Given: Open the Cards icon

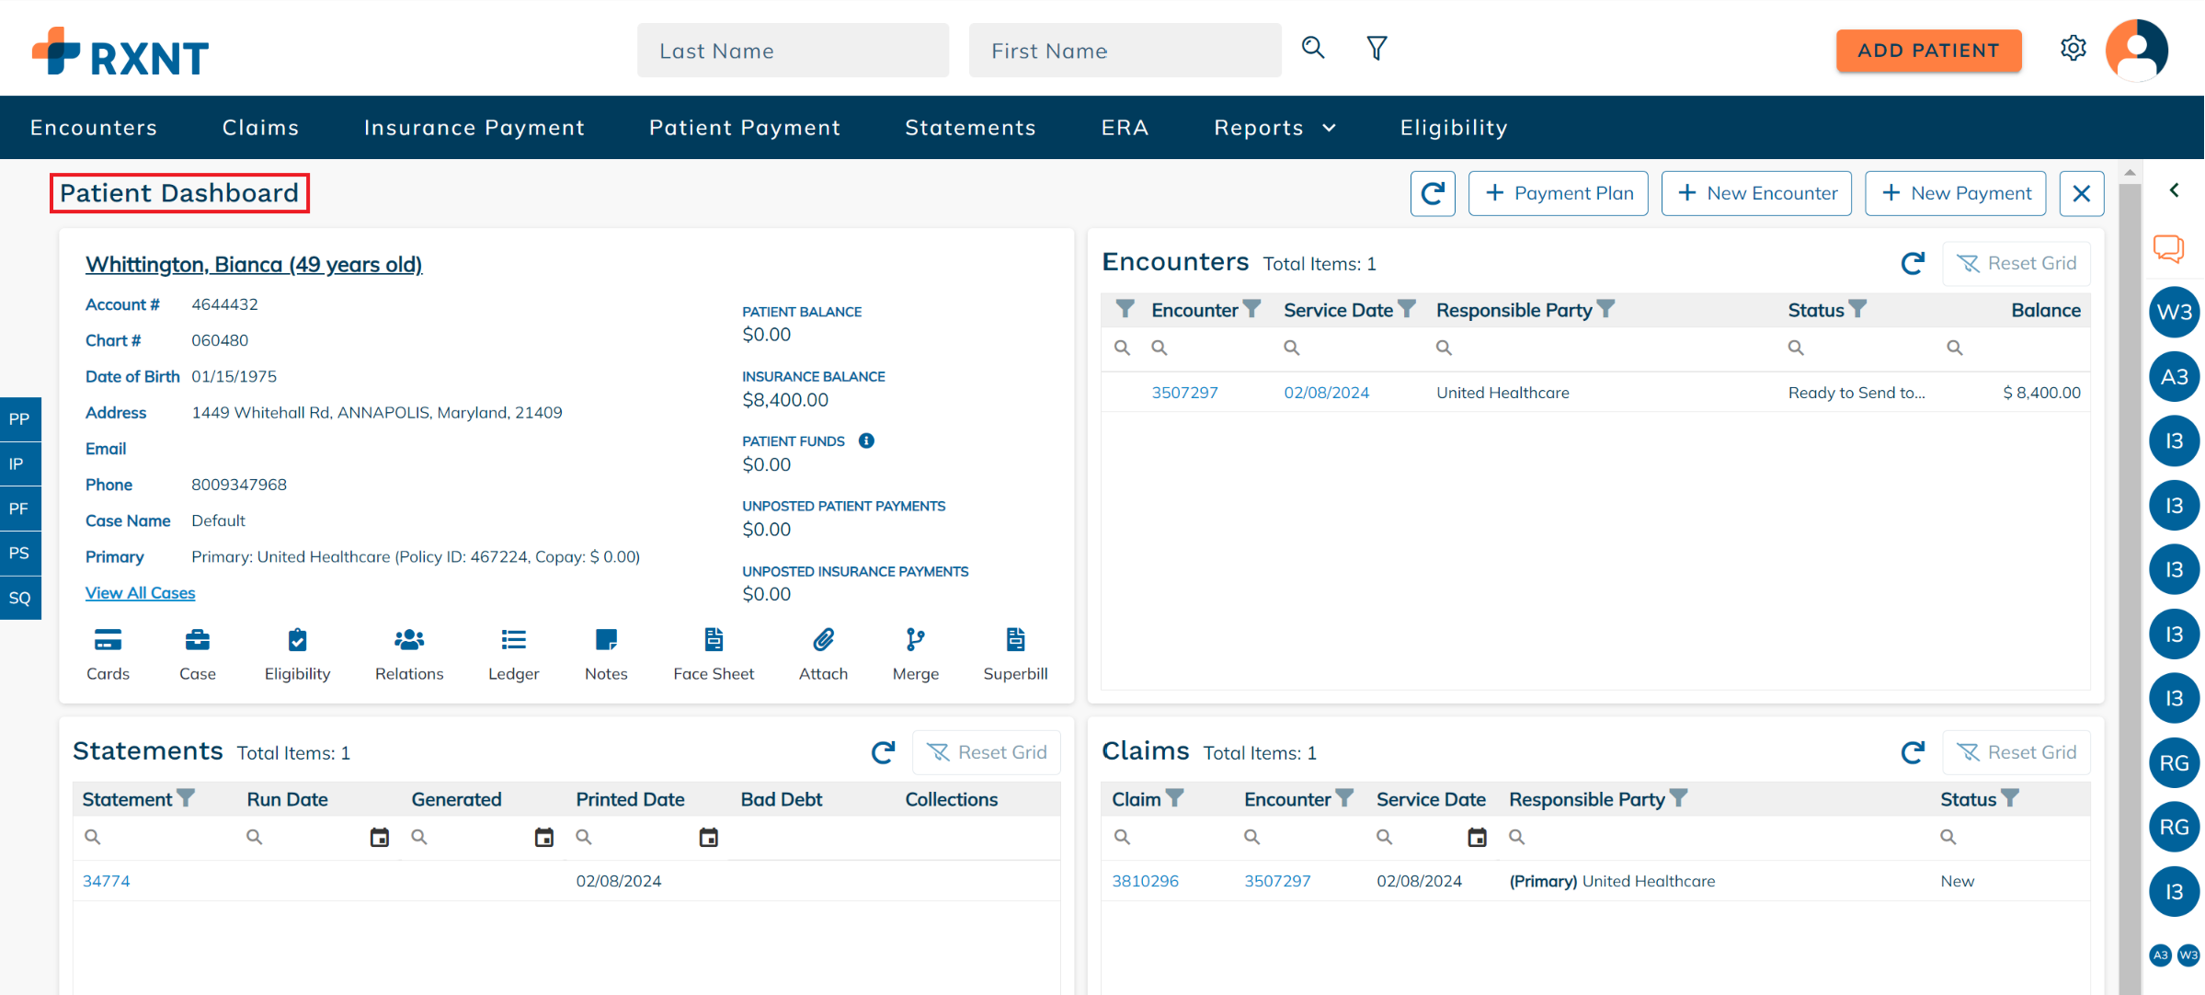Looking at the screenshot, I should point(108,640).
